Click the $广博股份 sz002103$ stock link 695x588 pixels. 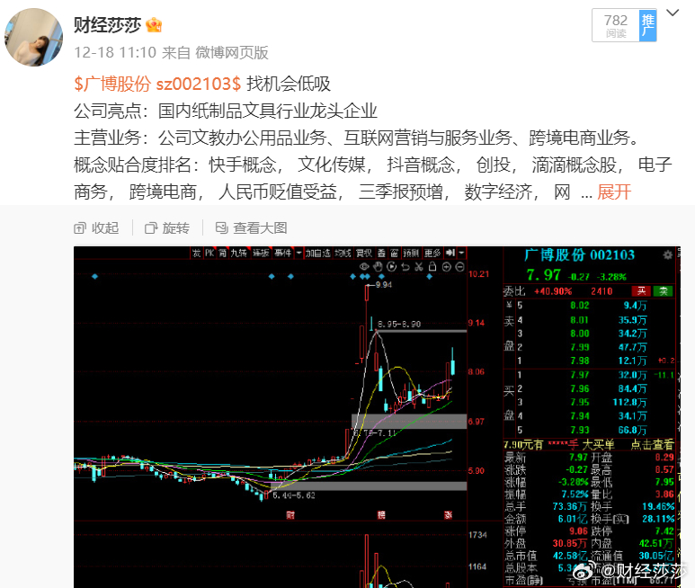(x=157, y=84)
